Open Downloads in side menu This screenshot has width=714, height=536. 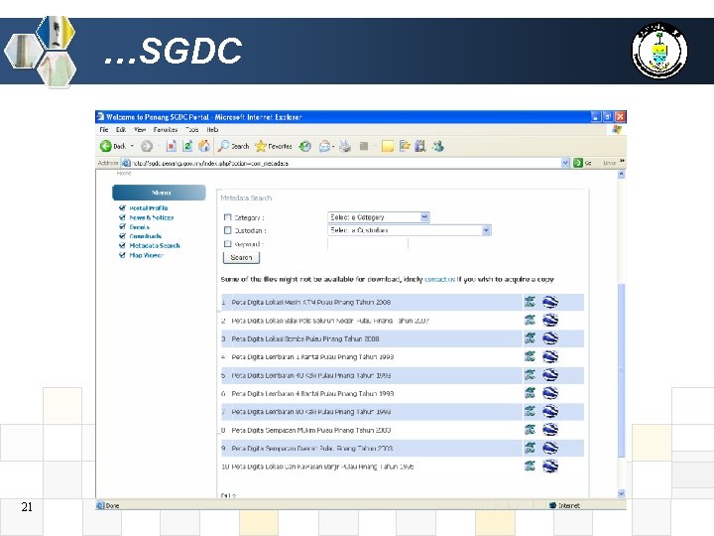[x=145, y=236]
